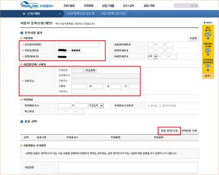Click the search magnifier icon
The height and width of the screenshot is (175, 219).
coord(196,6)
